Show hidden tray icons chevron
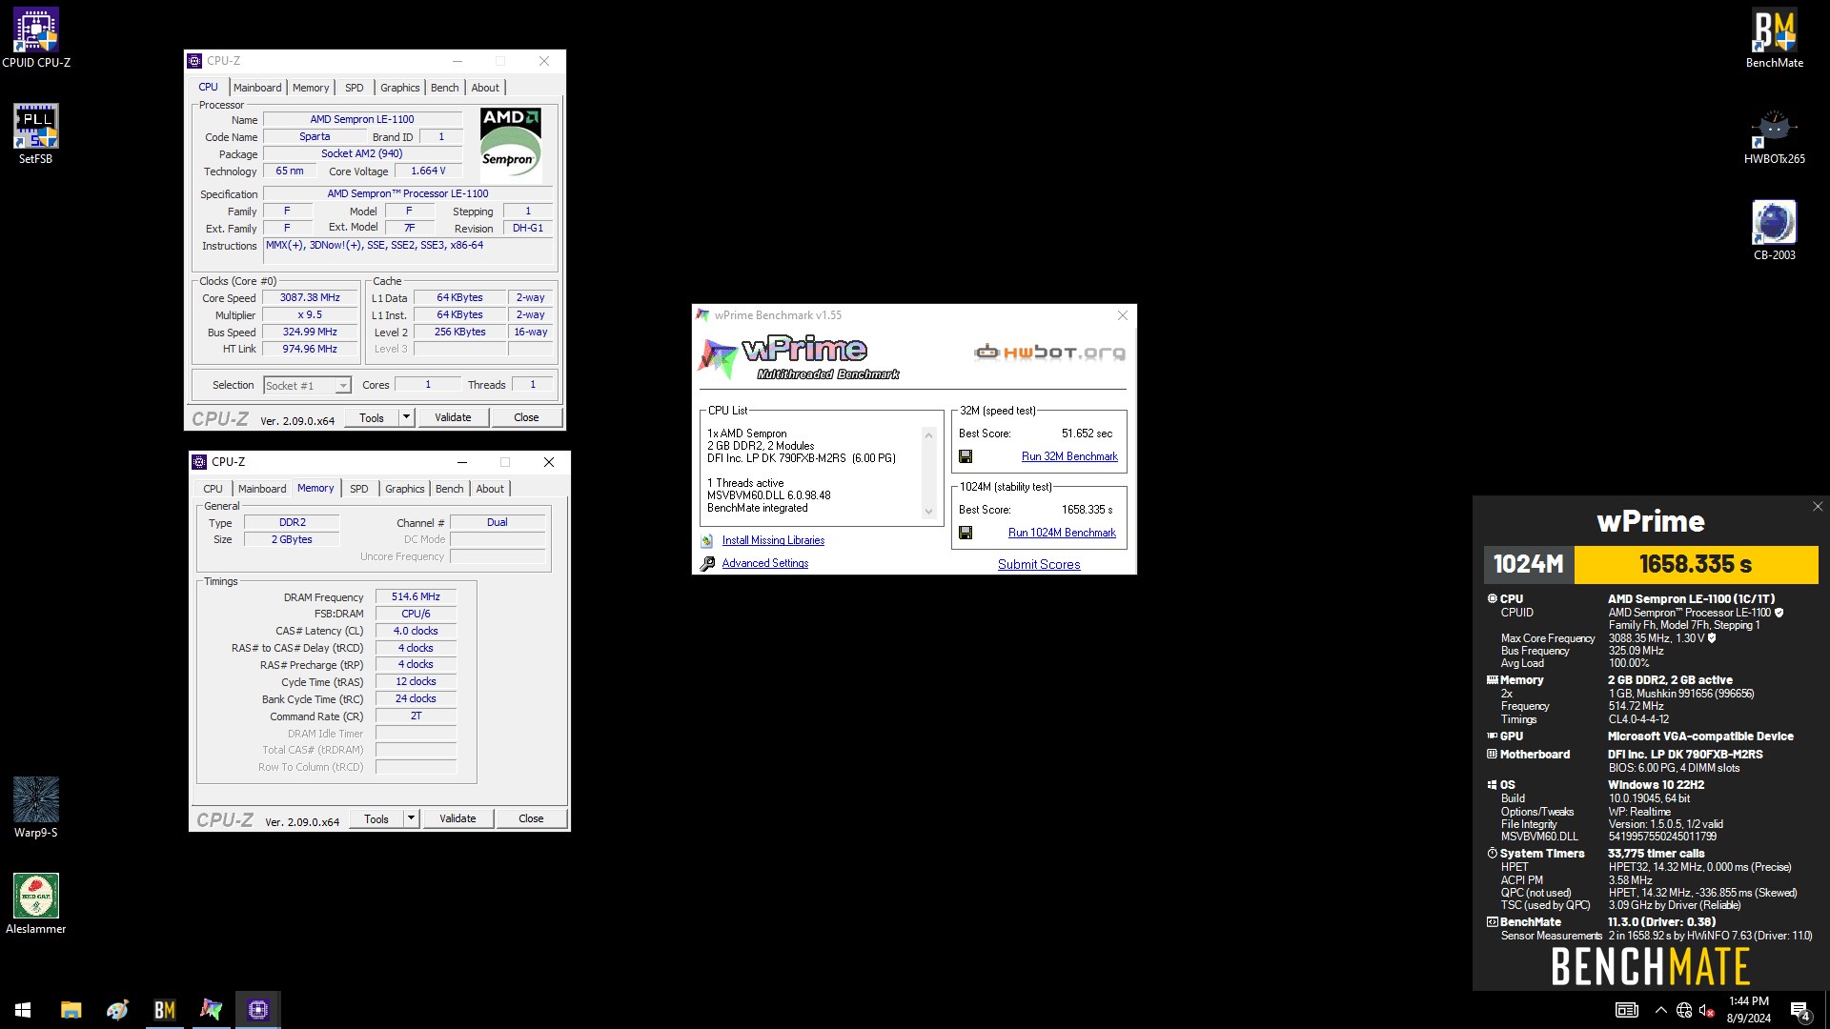This screenshot has width=1830, height=1029. 1660,1010
